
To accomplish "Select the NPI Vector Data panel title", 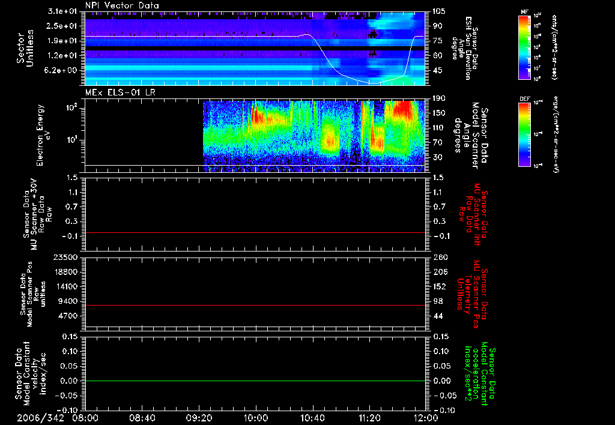I will (x=123, y=5).
